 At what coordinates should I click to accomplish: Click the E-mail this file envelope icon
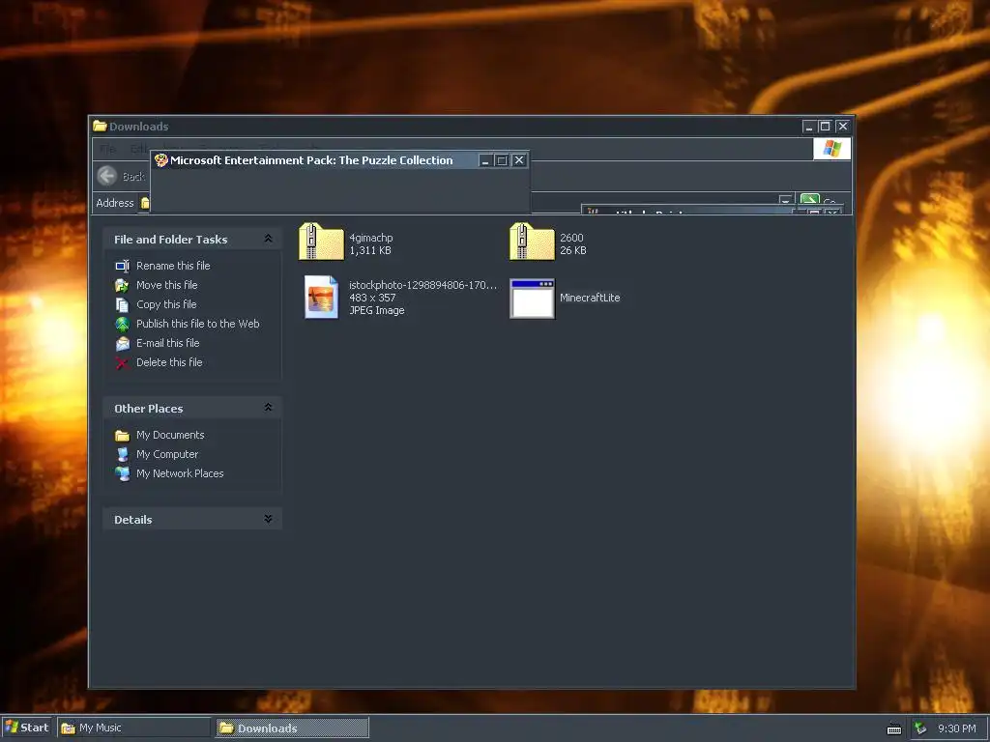pos(123,344)
